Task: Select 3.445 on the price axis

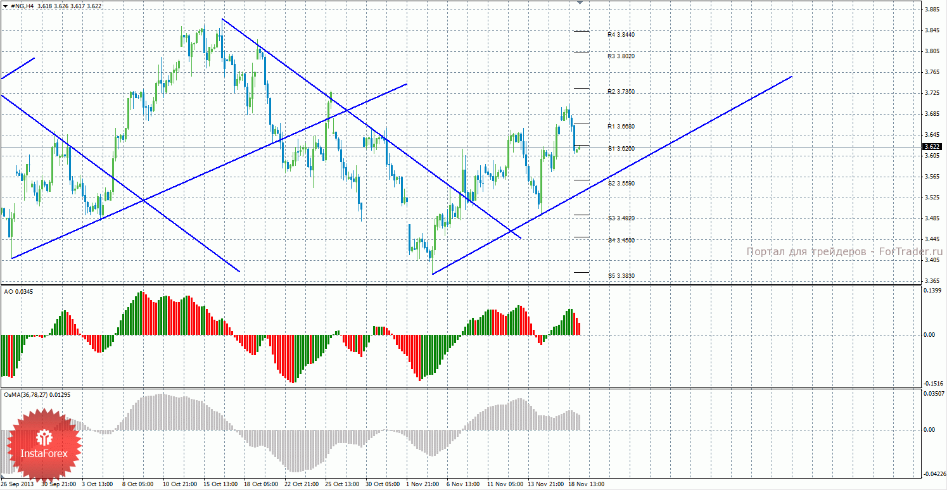Action: (x=933, y=239)
